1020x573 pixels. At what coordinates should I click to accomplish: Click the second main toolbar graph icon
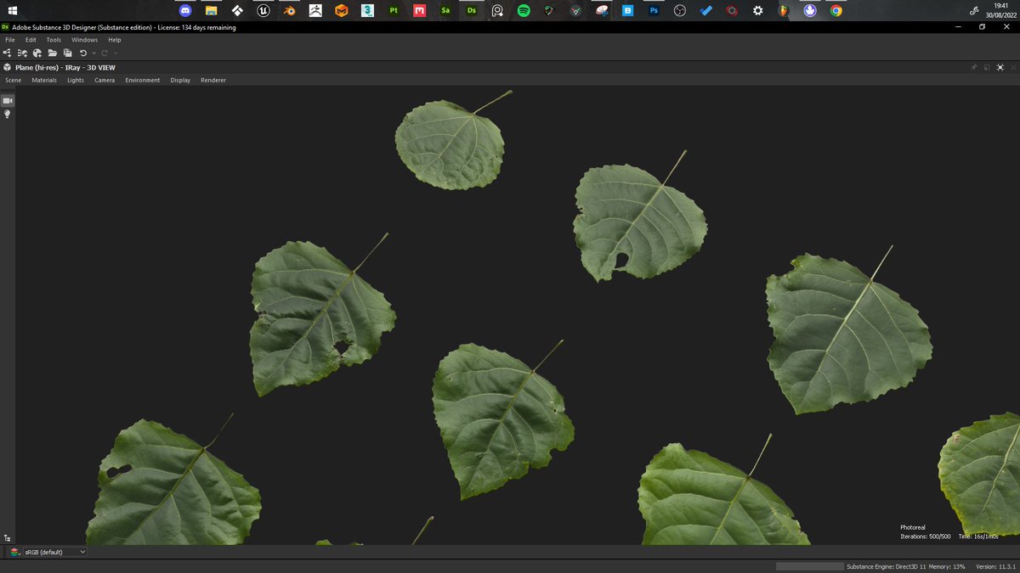22,53
